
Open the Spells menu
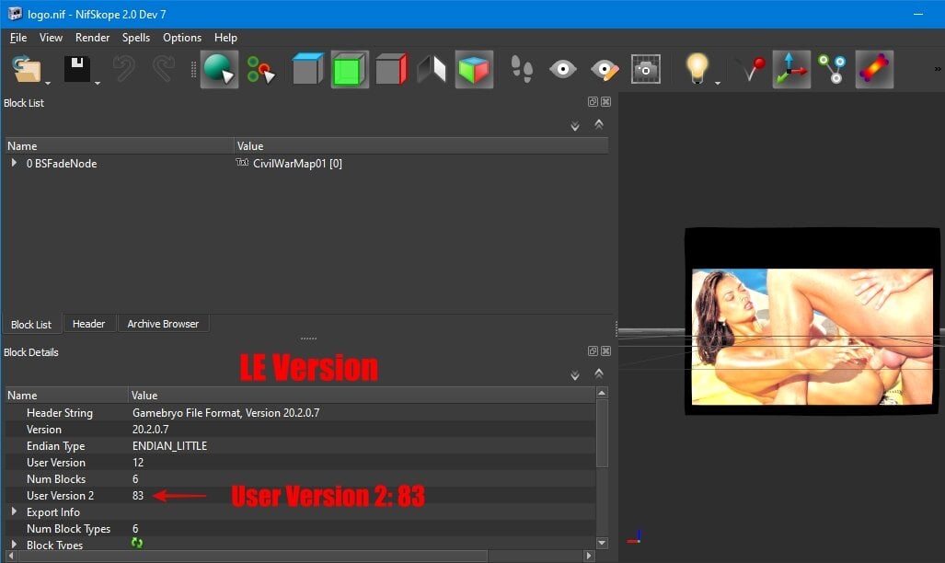pyautogui.click(x=135, y=38)
